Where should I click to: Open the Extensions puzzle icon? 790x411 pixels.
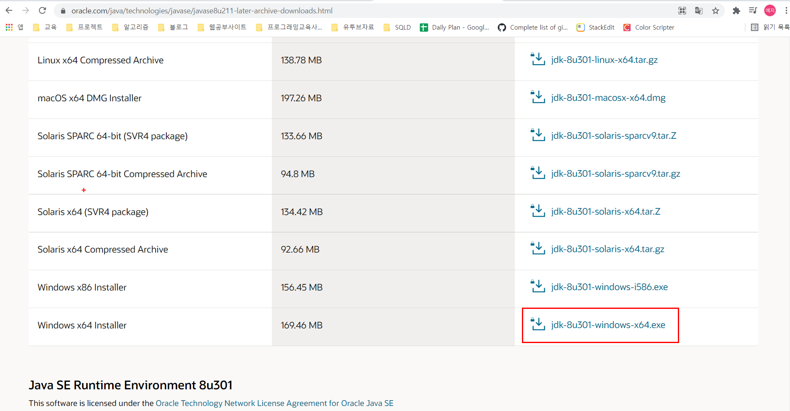[736, 11]
